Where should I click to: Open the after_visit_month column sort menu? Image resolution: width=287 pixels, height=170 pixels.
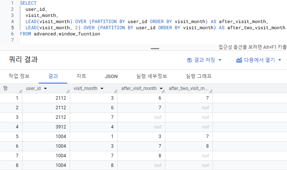161,88
